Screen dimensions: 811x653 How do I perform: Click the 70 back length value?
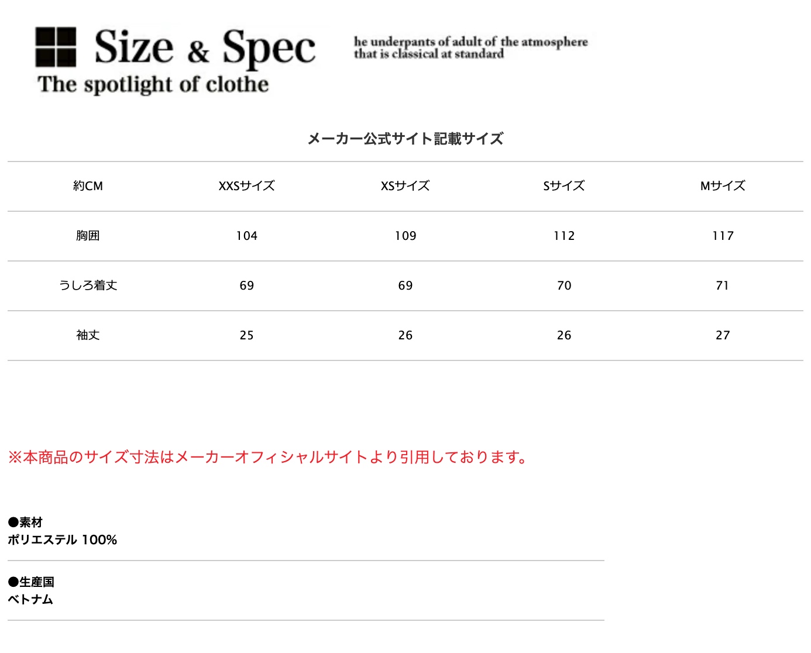[564, 286]
